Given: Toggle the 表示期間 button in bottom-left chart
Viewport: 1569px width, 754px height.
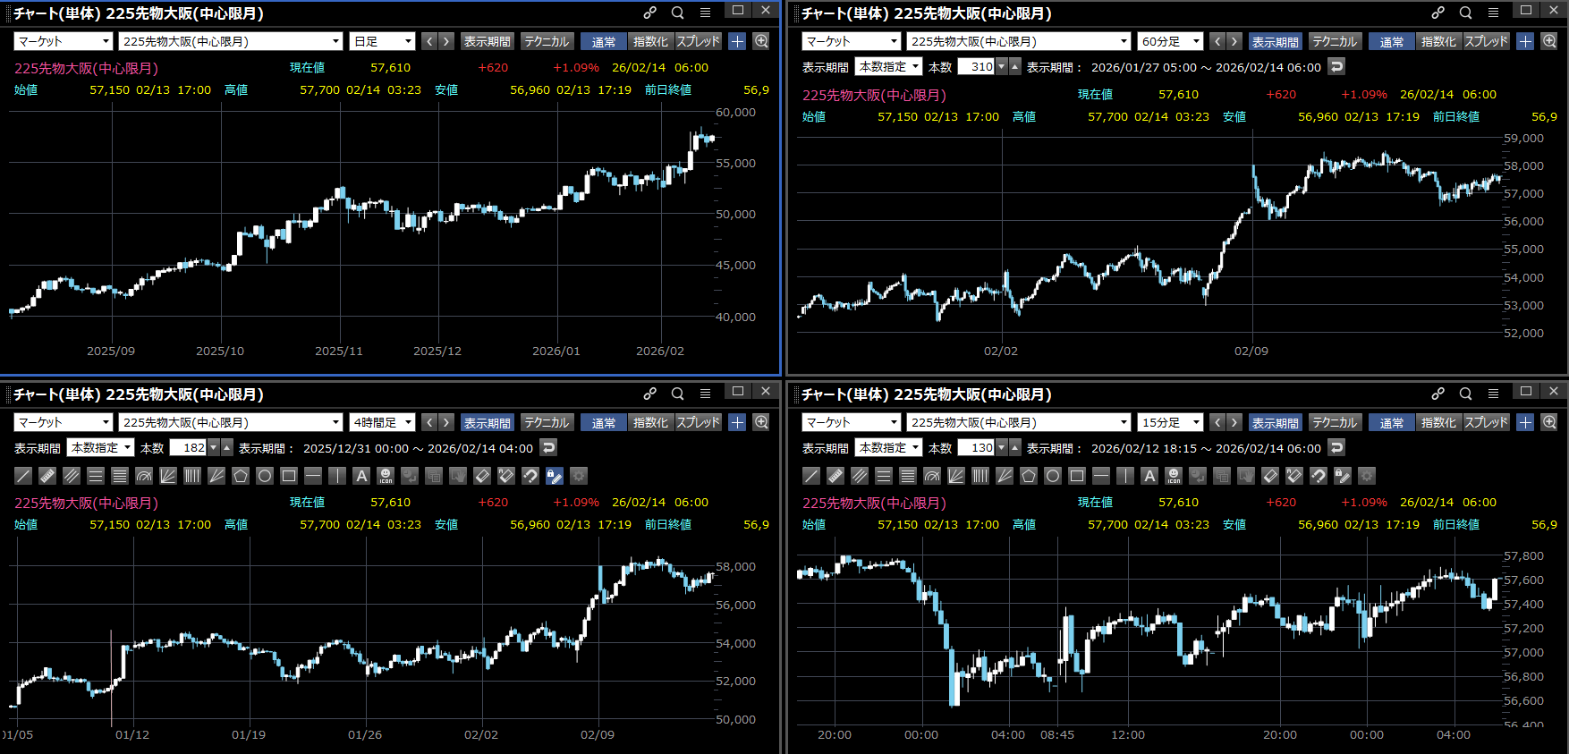Looking at the screenshot, I should click(488, 422).
